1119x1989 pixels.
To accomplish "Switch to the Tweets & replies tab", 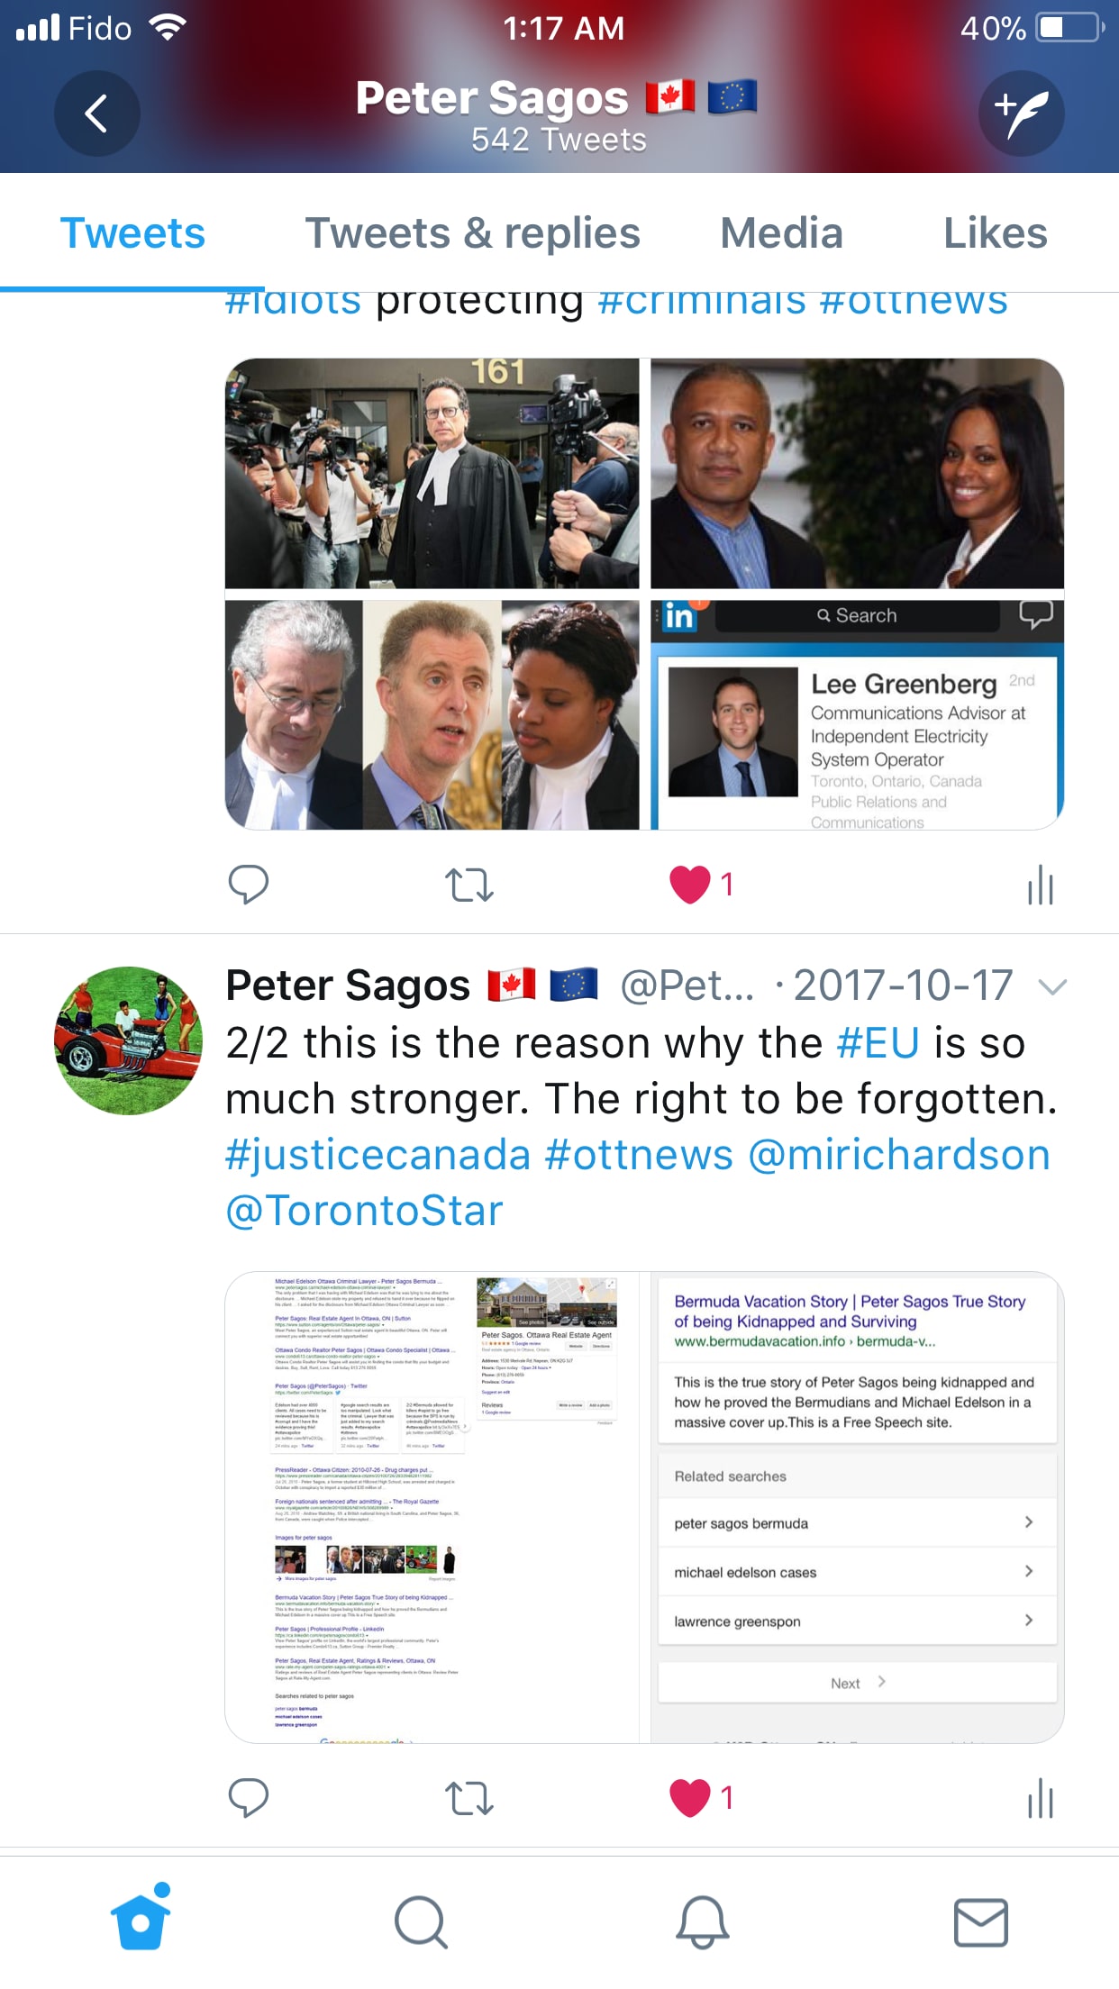I will 472,233.
